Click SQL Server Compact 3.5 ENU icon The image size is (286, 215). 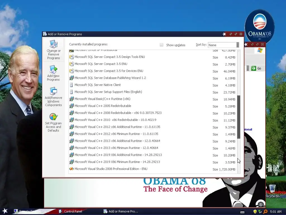71,64
